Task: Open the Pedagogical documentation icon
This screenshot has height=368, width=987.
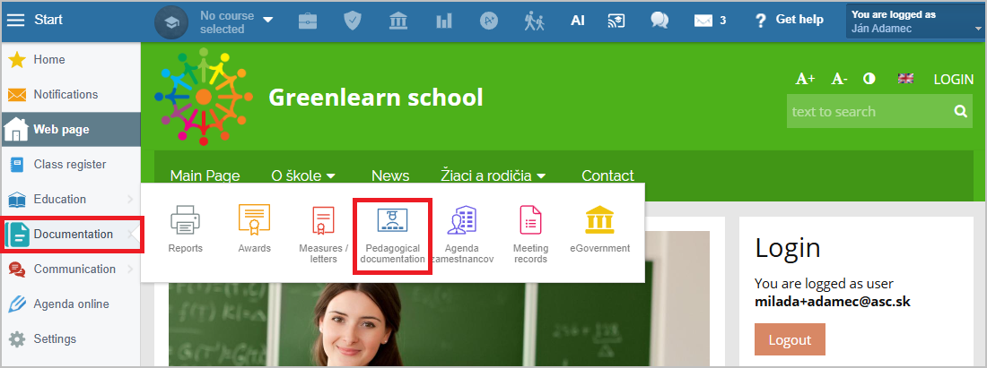Action: click(392, 222)
